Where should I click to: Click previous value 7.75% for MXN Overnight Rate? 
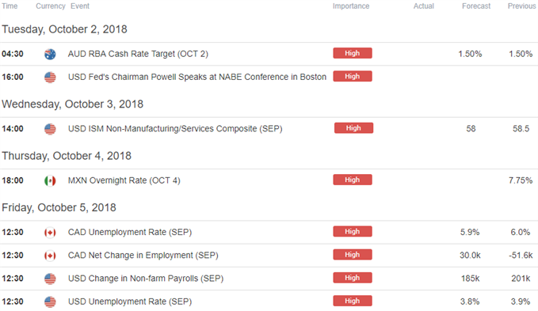coord(521,180)
